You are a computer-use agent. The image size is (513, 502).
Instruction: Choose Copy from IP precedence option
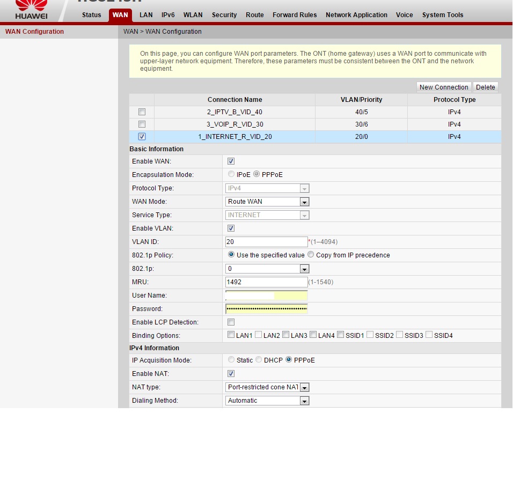click(x=311, y=255)
